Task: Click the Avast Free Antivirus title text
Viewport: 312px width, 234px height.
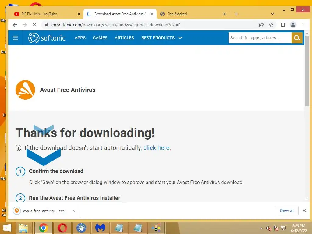Action: 68,90
